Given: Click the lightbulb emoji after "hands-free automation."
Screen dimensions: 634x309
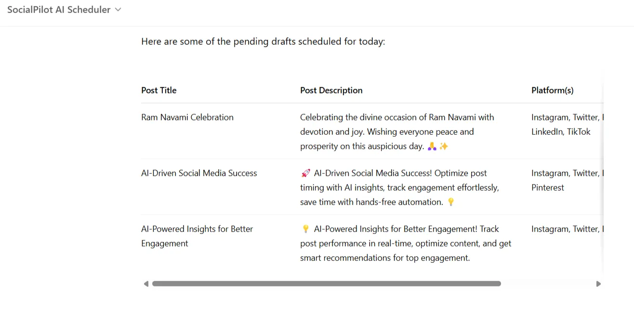Looking at the screenshot, I should click(x=451, y=202).
